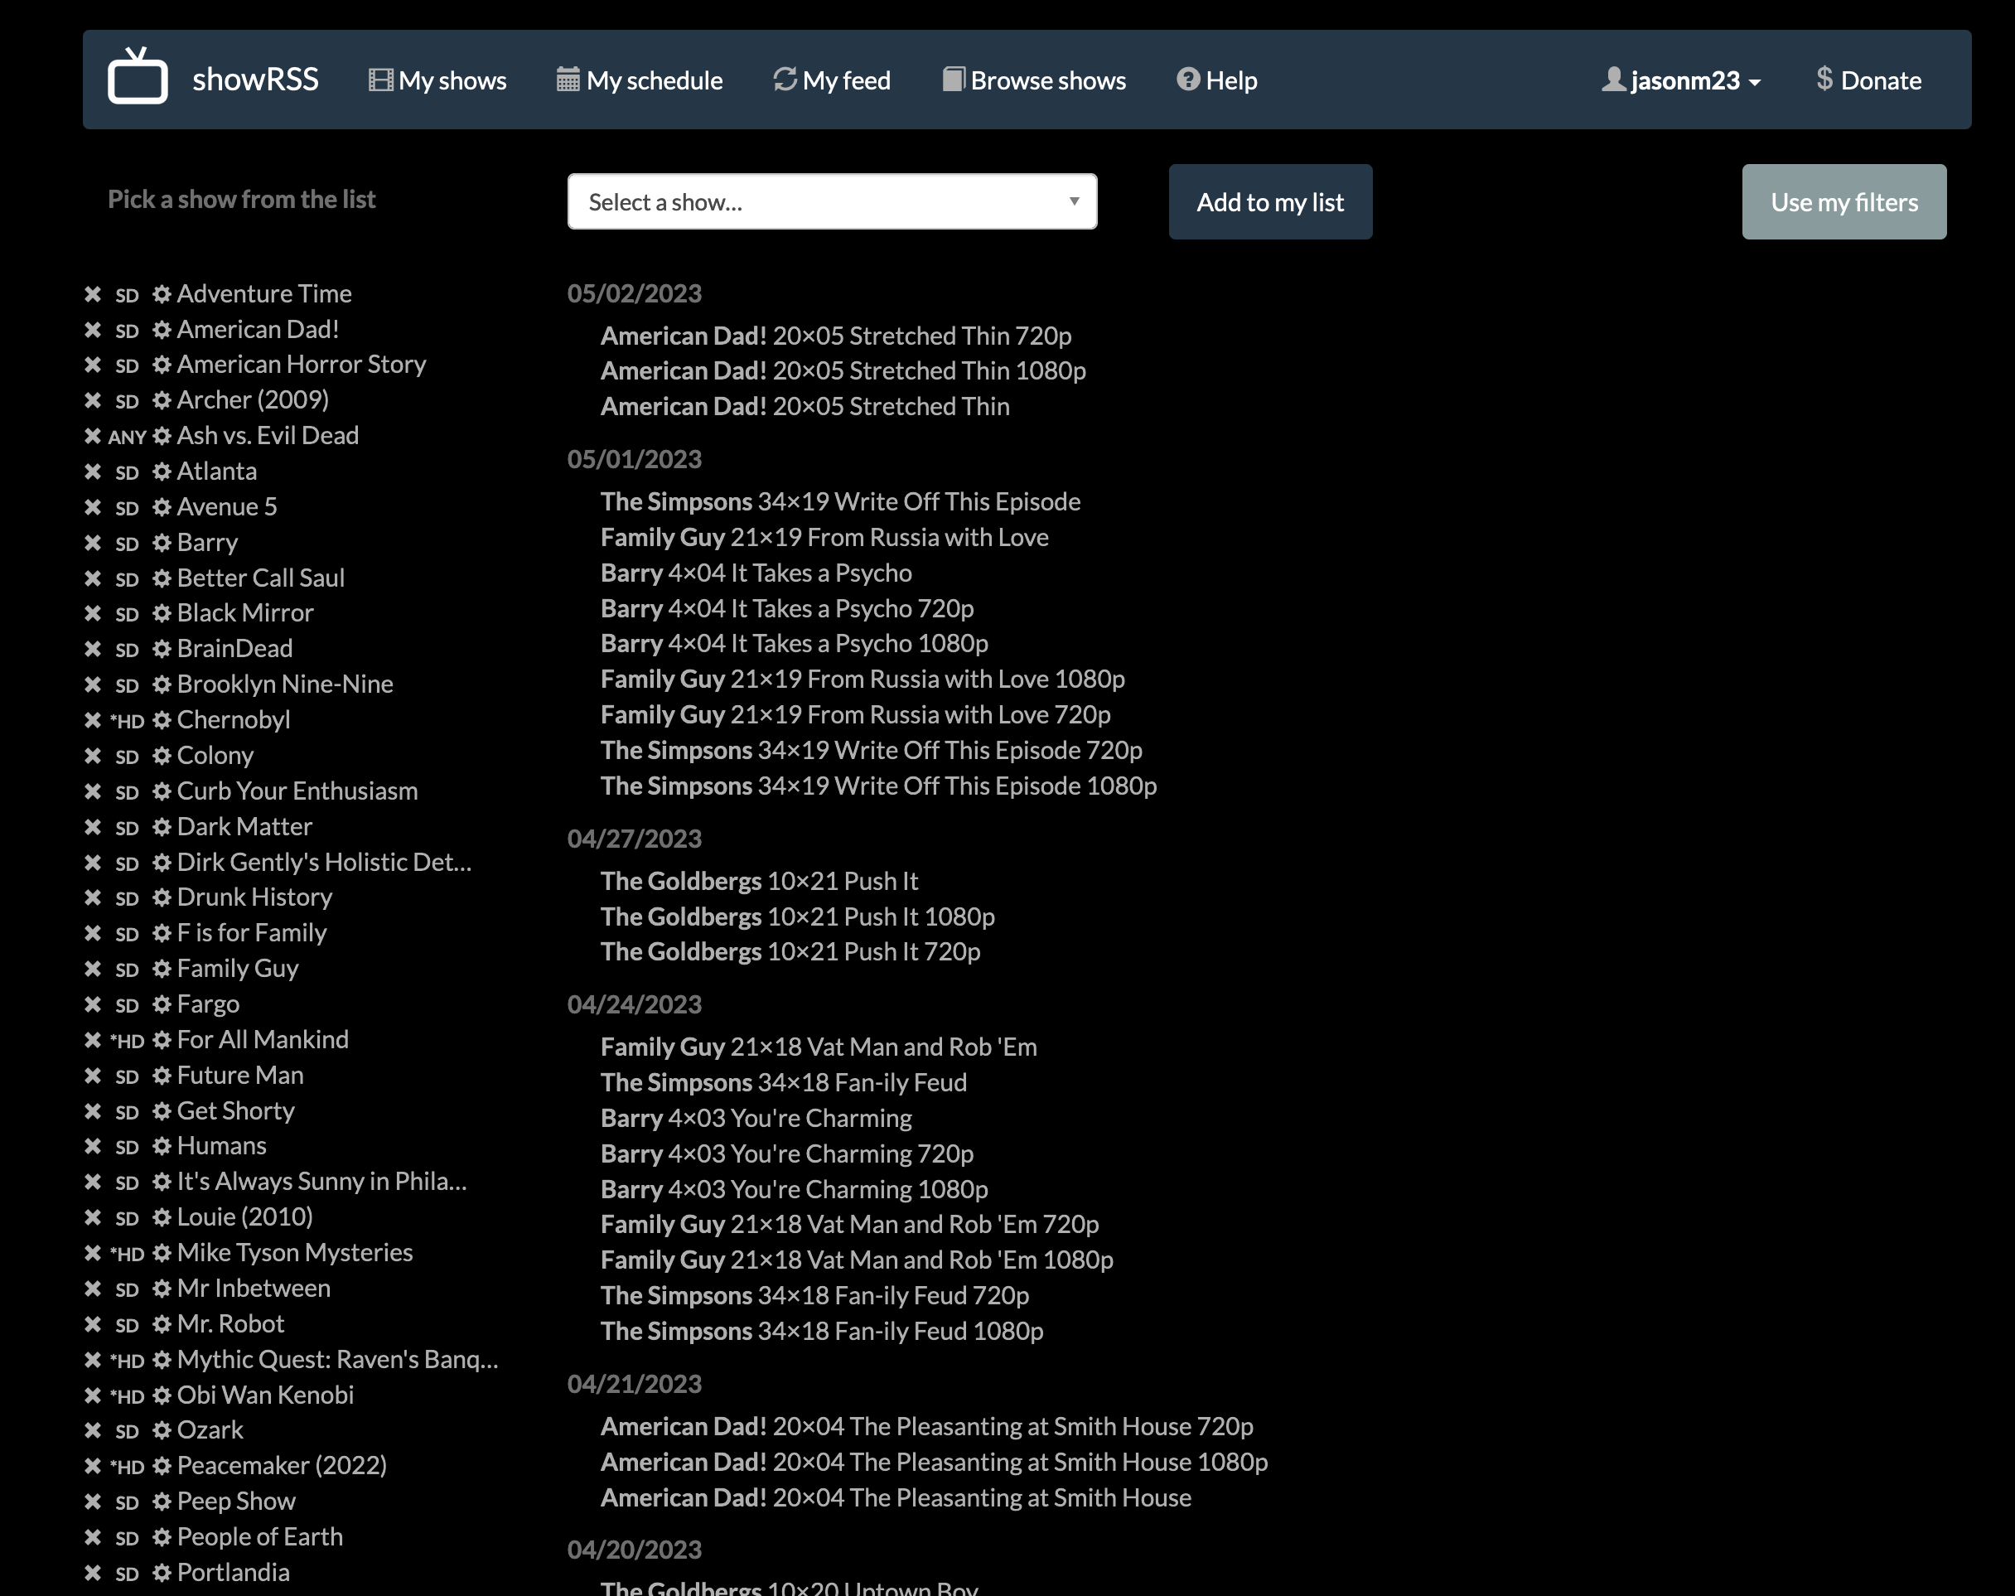This screenshot has height=1596, width=2015.
Task: Open The Simpsons 34×19 Write Off This Episode 1080p
Action: click(879, 786)
